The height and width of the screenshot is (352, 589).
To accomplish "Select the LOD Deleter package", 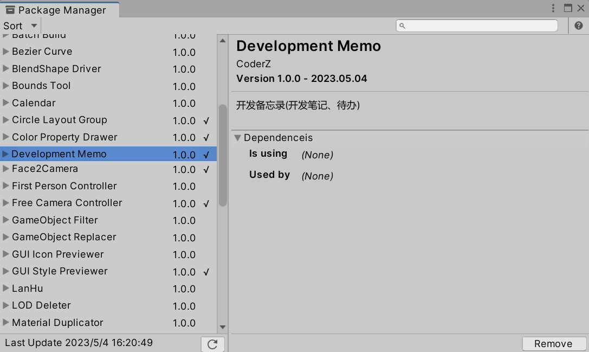I will (x=108, y=306).
